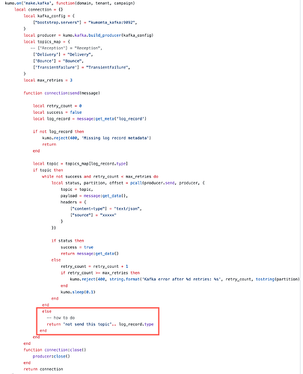Select the 'success = true' line

77,248
